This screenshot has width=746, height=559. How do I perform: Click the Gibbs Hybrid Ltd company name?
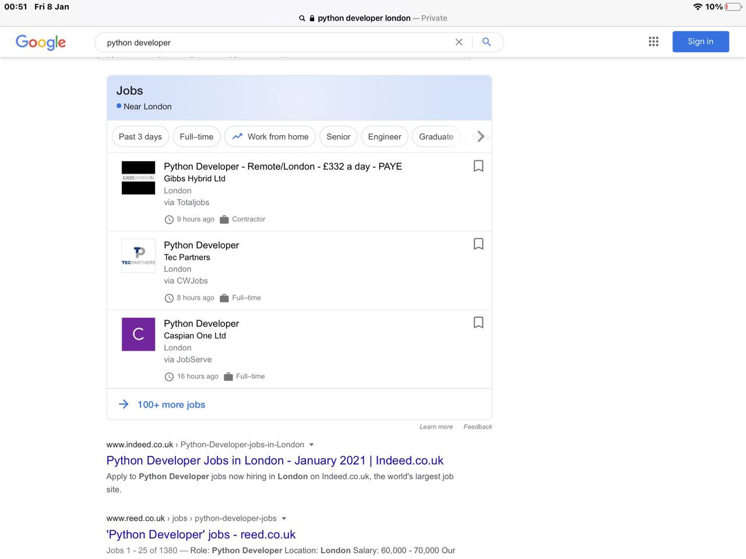click(195, 179)
